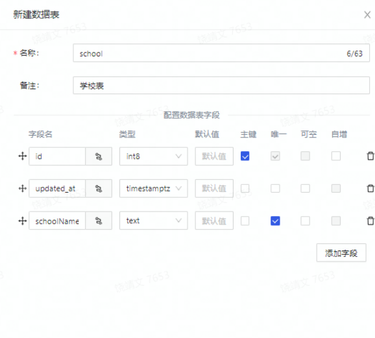The height and width of the screenshot is (338, 375).
Task: Click the move handle of updated_at row
Action: [x=23, y=189]
